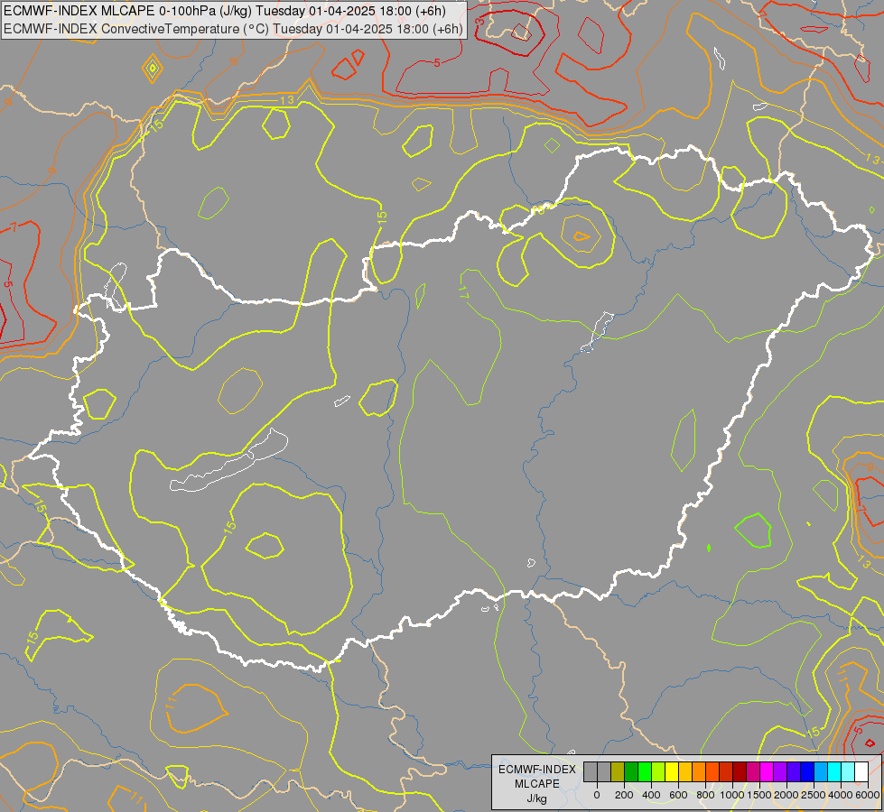Click the legend value 400
This screenshot has height=812, width=884.
tap(651, 795)
